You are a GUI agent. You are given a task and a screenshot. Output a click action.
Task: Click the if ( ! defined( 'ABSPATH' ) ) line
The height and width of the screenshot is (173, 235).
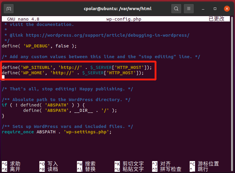pyautogui.click(x=43, y=105)
